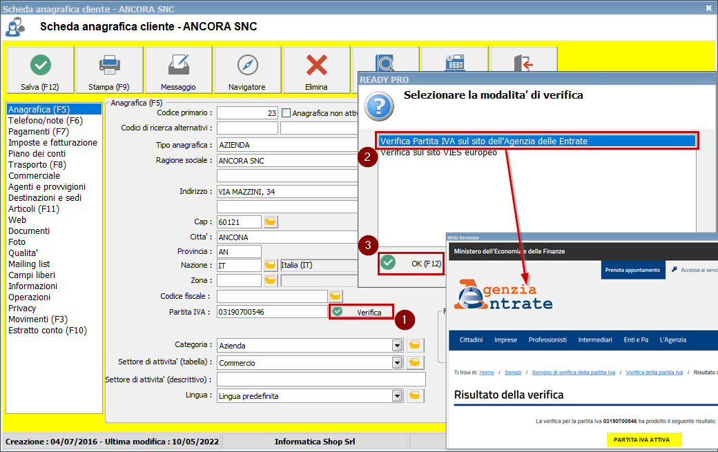The width and height of the screenshot is (718, 452).
Task: Click the Salva (F12) save button
Action: [x=40, y=70]
